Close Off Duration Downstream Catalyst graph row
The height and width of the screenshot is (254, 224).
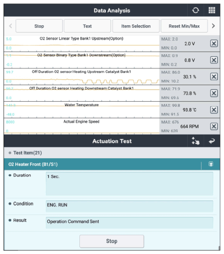pos(214,93)
